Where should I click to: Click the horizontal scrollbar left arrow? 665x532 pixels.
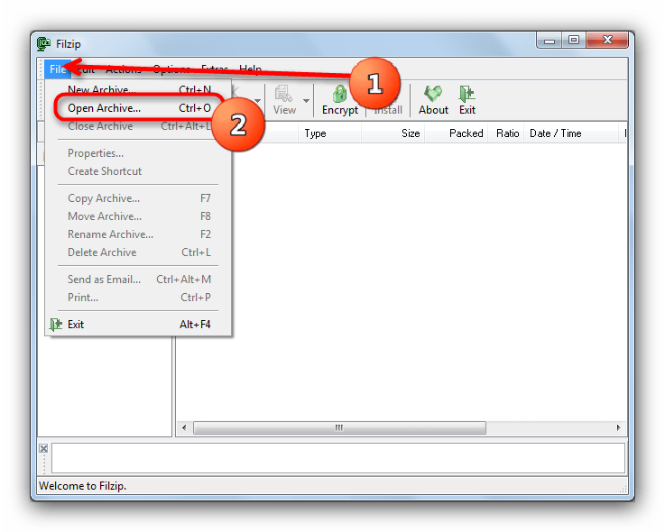[184, 427]
